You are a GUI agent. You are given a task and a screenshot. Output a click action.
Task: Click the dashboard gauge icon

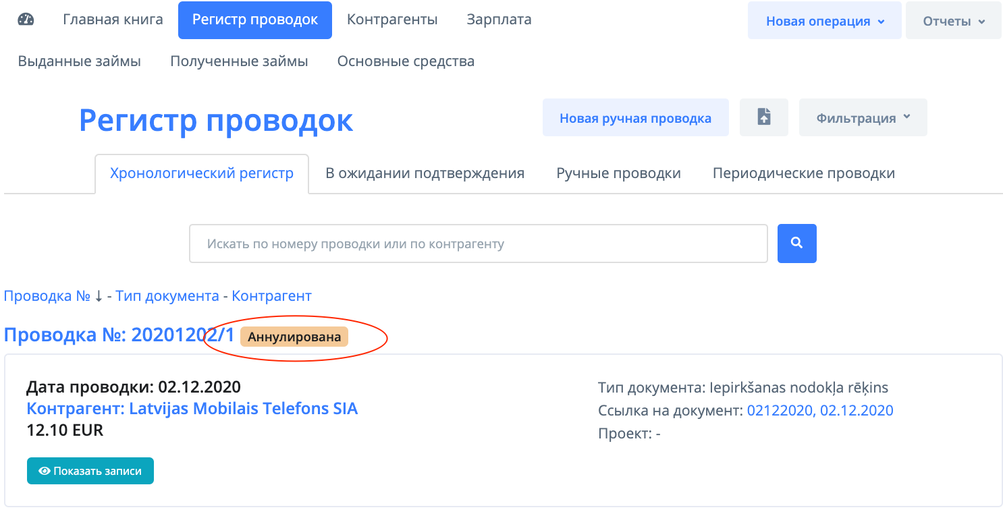click(26, 20)
